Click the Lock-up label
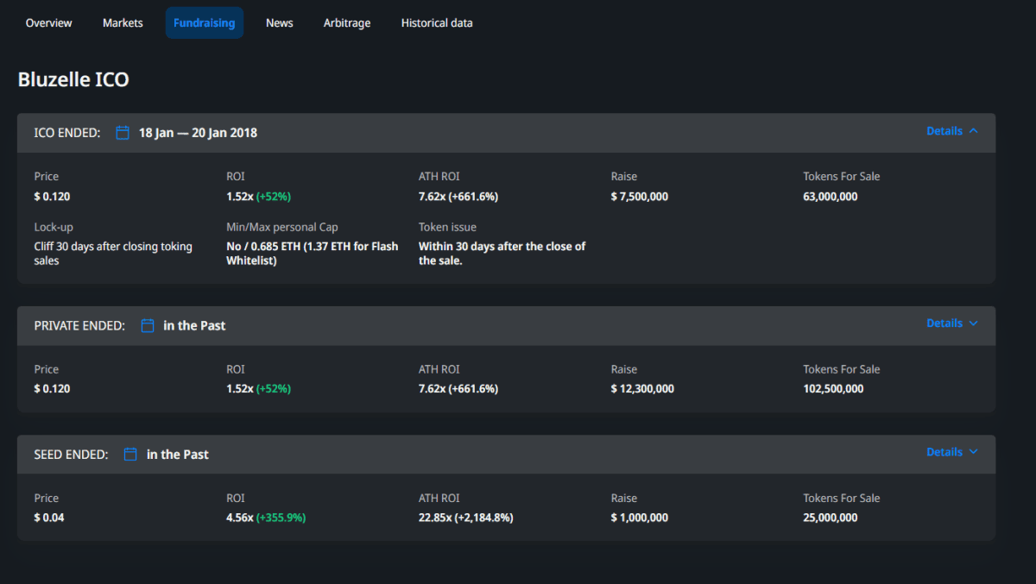The height and width of the screenshot is (584, 1036). pyautogui.click(x=53, y=227)
